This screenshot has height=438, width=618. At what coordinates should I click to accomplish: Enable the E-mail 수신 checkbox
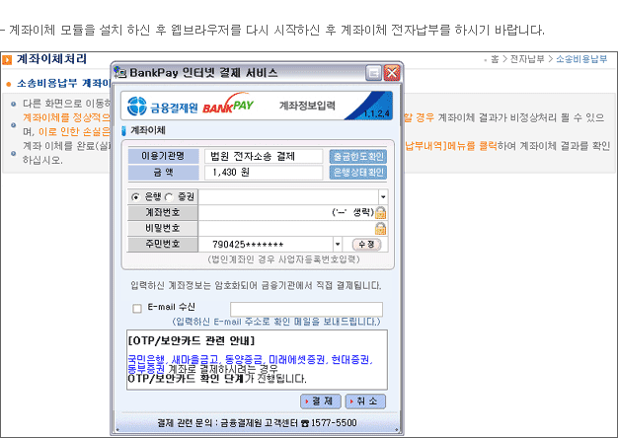tap(137, 309)
